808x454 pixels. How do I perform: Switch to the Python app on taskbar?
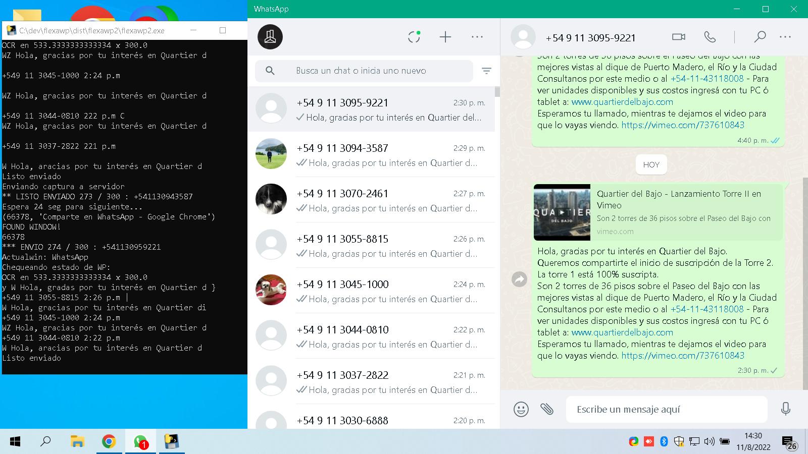(172, 442)
